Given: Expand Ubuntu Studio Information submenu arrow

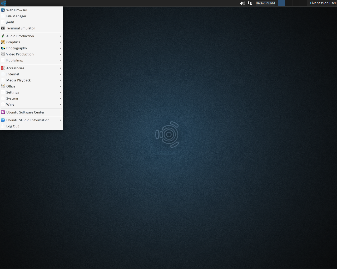Looking at the screenshot, I should pyautogui.click(x=60, y=120).
